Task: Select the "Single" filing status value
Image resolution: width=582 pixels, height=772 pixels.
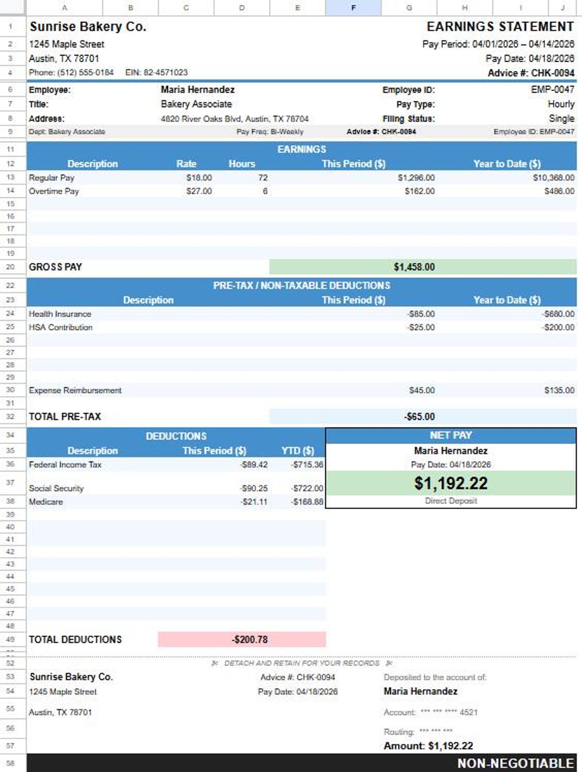Action: coord(562,118)
